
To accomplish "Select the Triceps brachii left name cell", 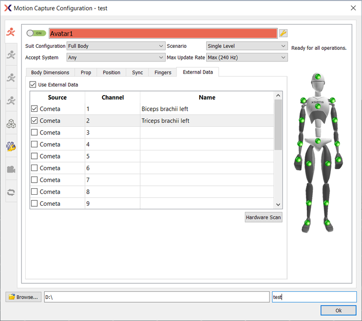I will (207, 121).
